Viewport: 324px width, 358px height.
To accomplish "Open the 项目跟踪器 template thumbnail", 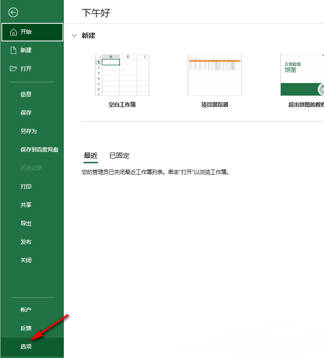I will (x=214, y=75).
